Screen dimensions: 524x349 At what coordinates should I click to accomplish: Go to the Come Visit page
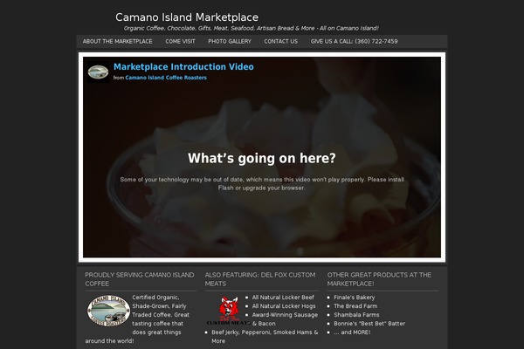[180, 41]
